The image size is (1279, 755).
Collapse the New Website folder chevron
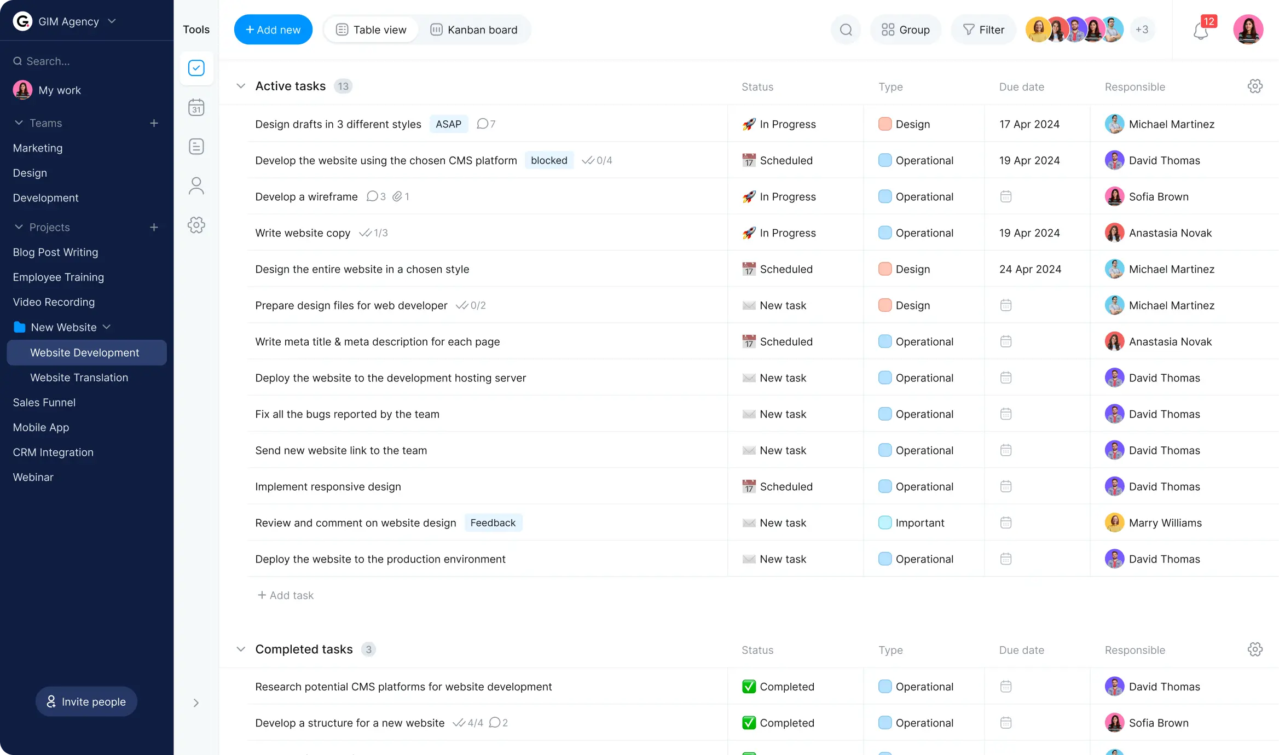[107, 327]
